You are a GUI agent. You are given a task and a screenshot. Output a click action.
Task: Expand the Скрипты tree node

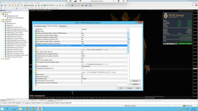point(1,59)
